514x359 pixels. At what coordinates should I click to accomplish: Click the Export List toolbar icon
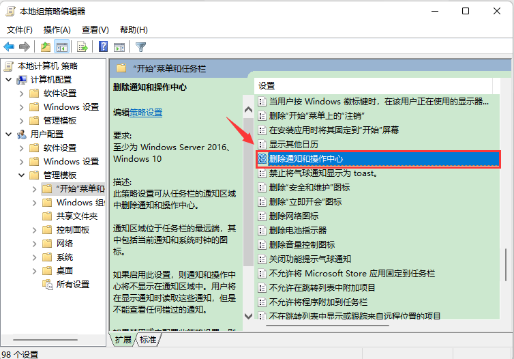(x=82, y=47)
